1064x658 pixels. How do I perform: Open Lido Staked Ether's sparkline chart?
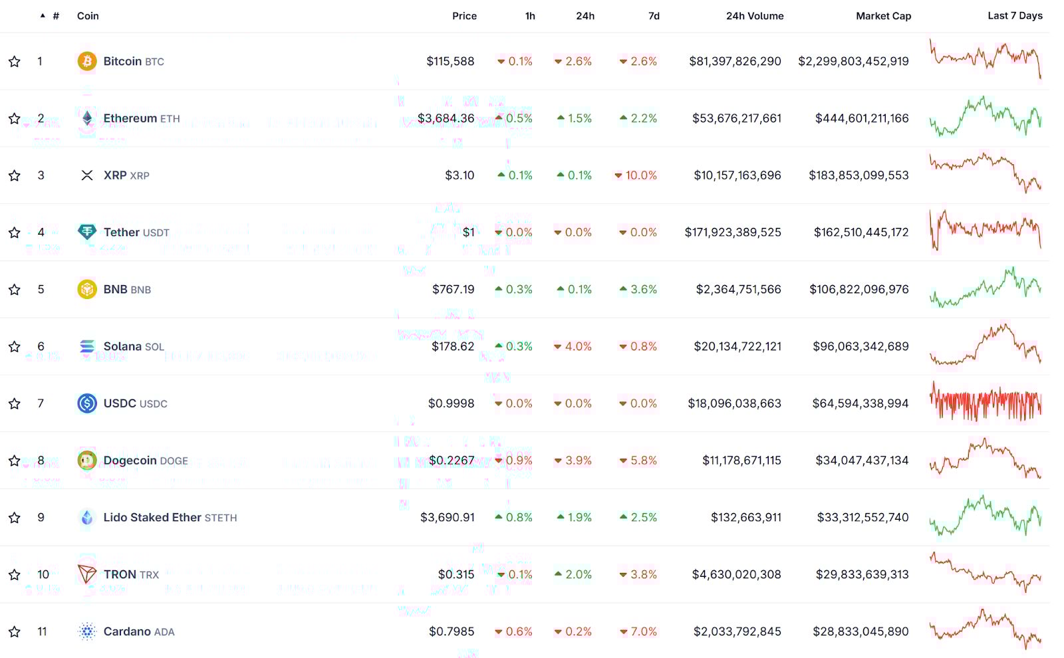click(986, 516)
